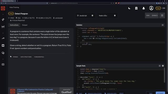
Task: Open the Leaderboard trending arrow icon
Action: click(x=3, y=38)
